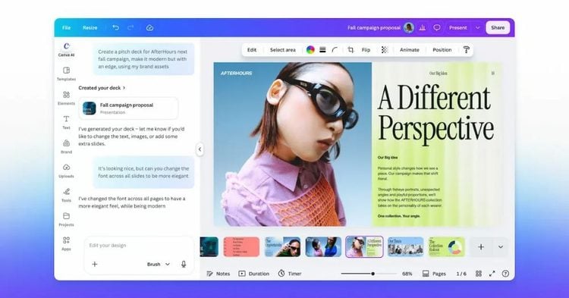The image size is (569, 298).
Task: Open the Notes panel
Action: click(218, 274)
